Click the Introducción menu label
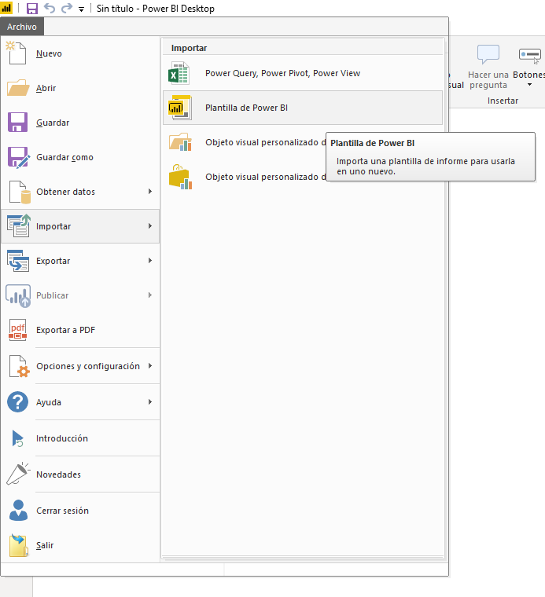 tap(62, 438)
